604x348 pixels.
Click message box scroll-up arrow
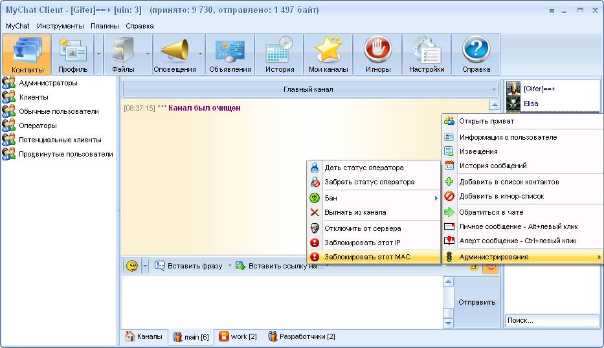pyautogui.click(x=448, y=282)
